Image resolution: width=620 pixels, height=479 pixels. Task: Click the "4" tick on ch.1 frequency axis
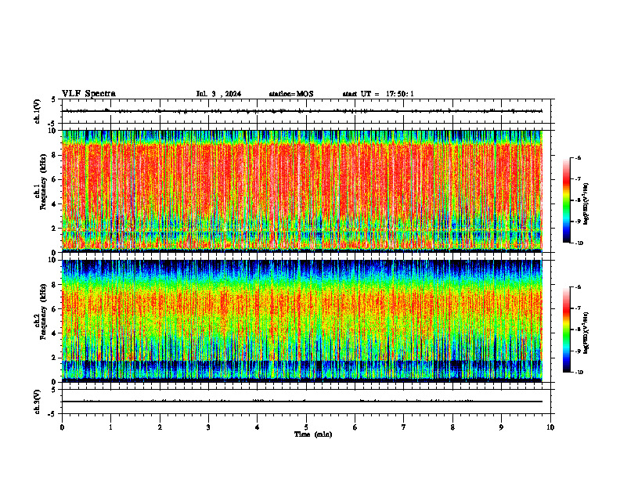pyautogui.click(x=55, y=204)
